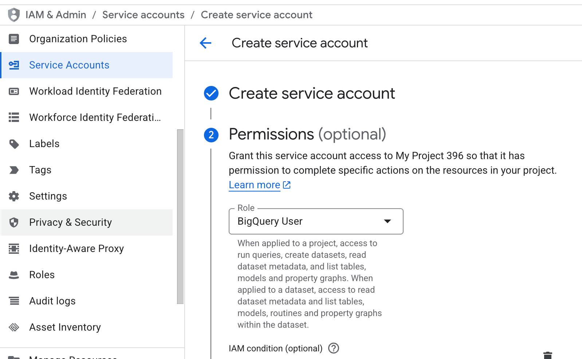
Task: Click the Roles hat icon
Action: click(x=14, y=275)
